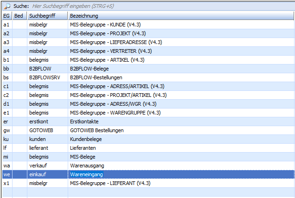
Task: Click EG code we
Action: pos(6,174)
